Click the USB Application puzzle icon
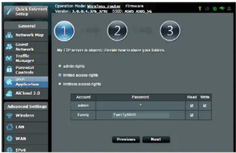The image size is (236, 153). [x=9, y=82]
